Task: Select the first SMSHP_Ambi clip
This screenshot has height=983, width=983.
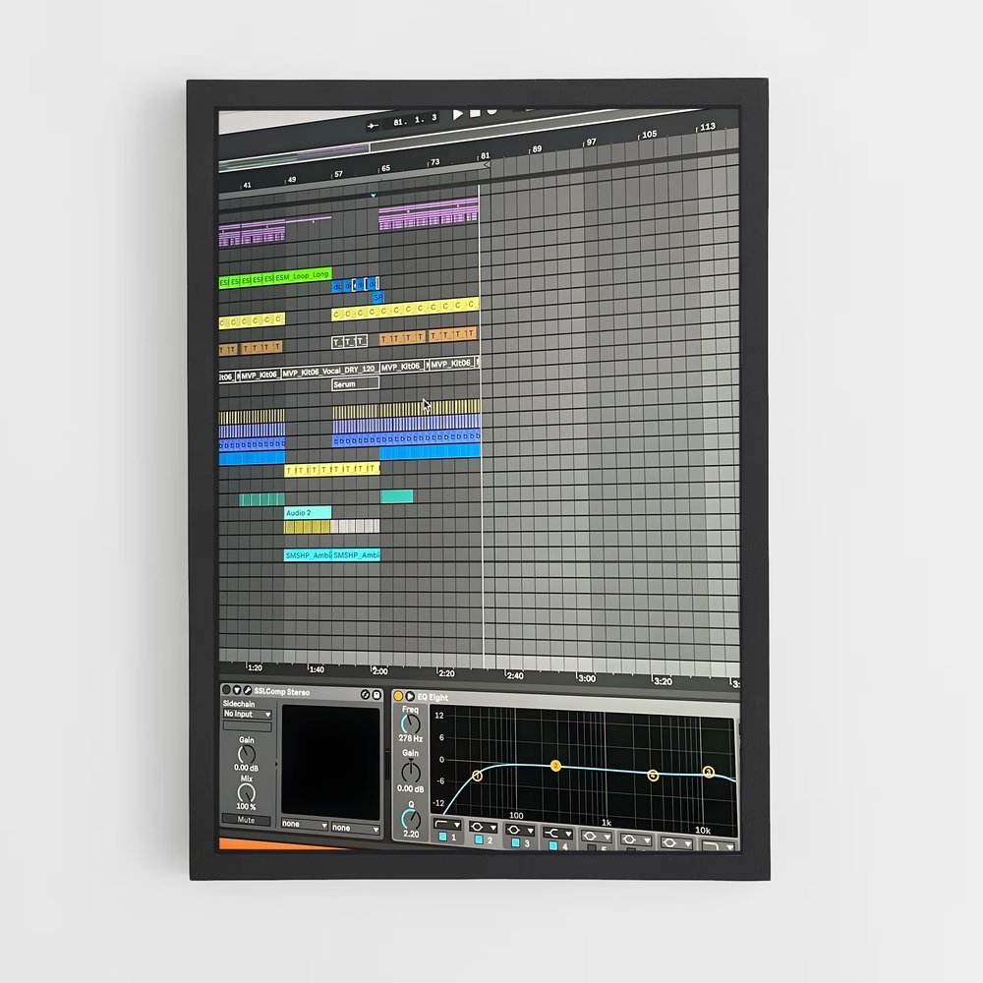Action: coord(307,554)
